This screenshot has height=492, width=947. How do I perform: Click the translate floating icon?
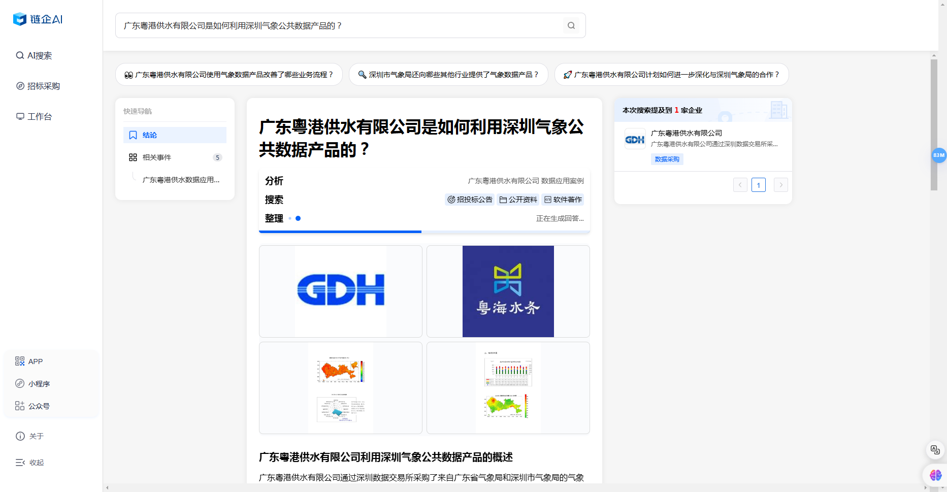point(935,450)
